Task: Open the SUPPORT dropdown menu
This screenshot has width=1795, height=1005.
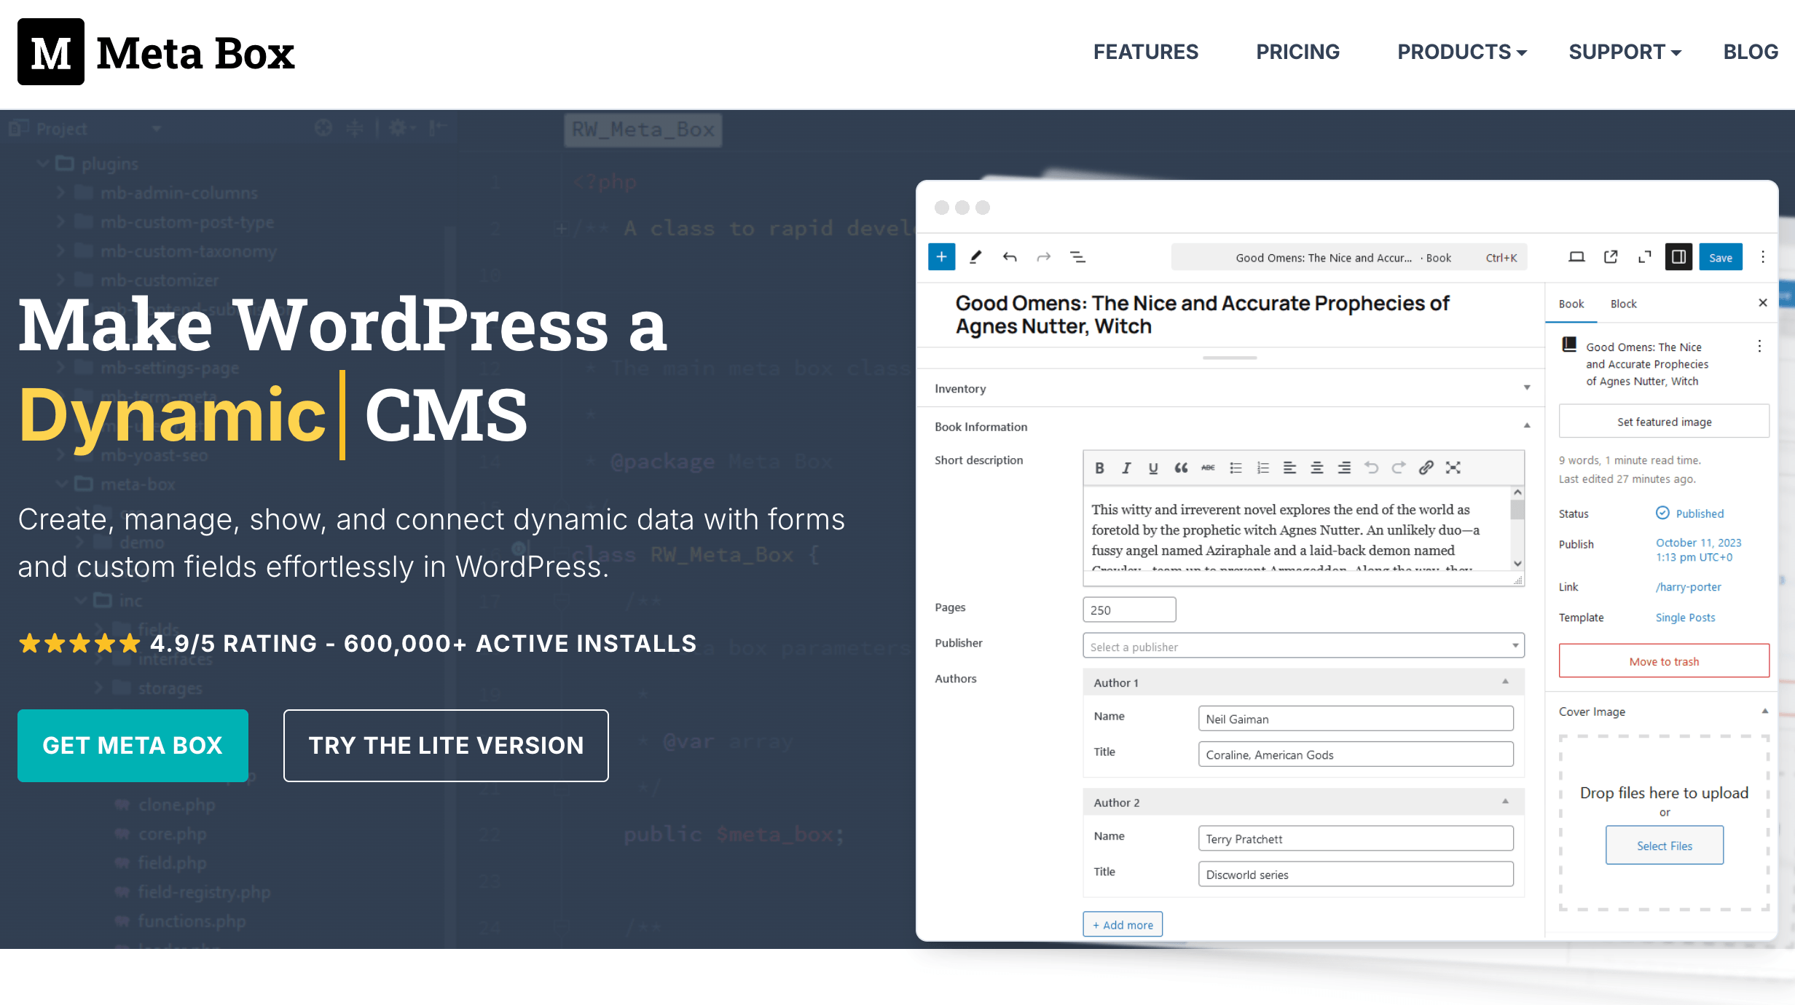Action: tap(1625, 52)
